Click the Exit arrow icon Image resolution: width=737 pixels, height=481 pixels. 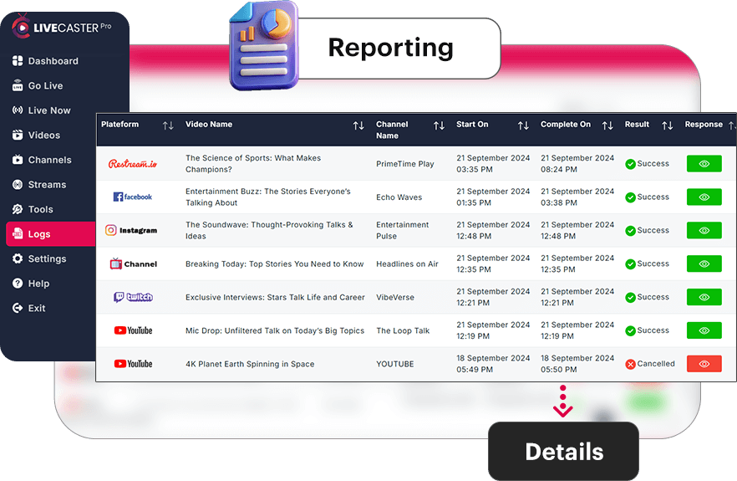pyautogui.click(x=18, y=308)
